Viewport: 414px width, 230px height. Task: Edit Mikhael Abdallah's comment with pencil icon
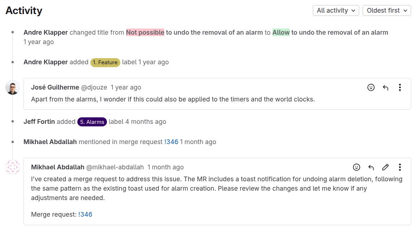tap(385, 167)
